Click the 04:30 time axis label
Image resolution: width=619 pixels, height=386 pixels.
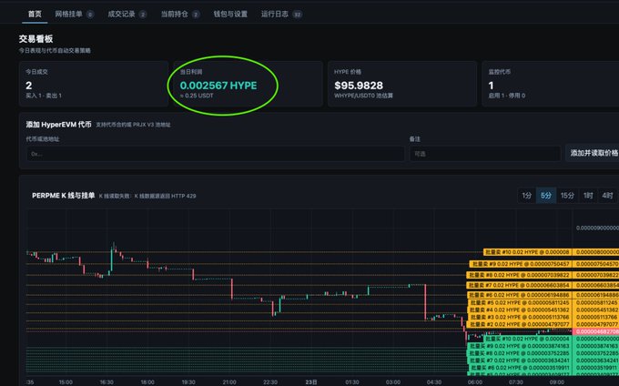(x=434, y=381)
